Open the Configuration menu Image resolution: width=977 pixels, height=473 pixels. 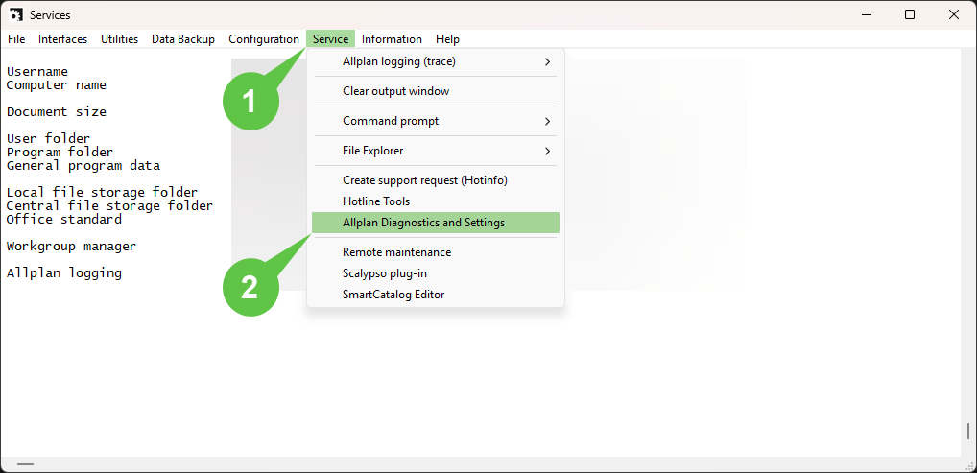pos(264,39)
